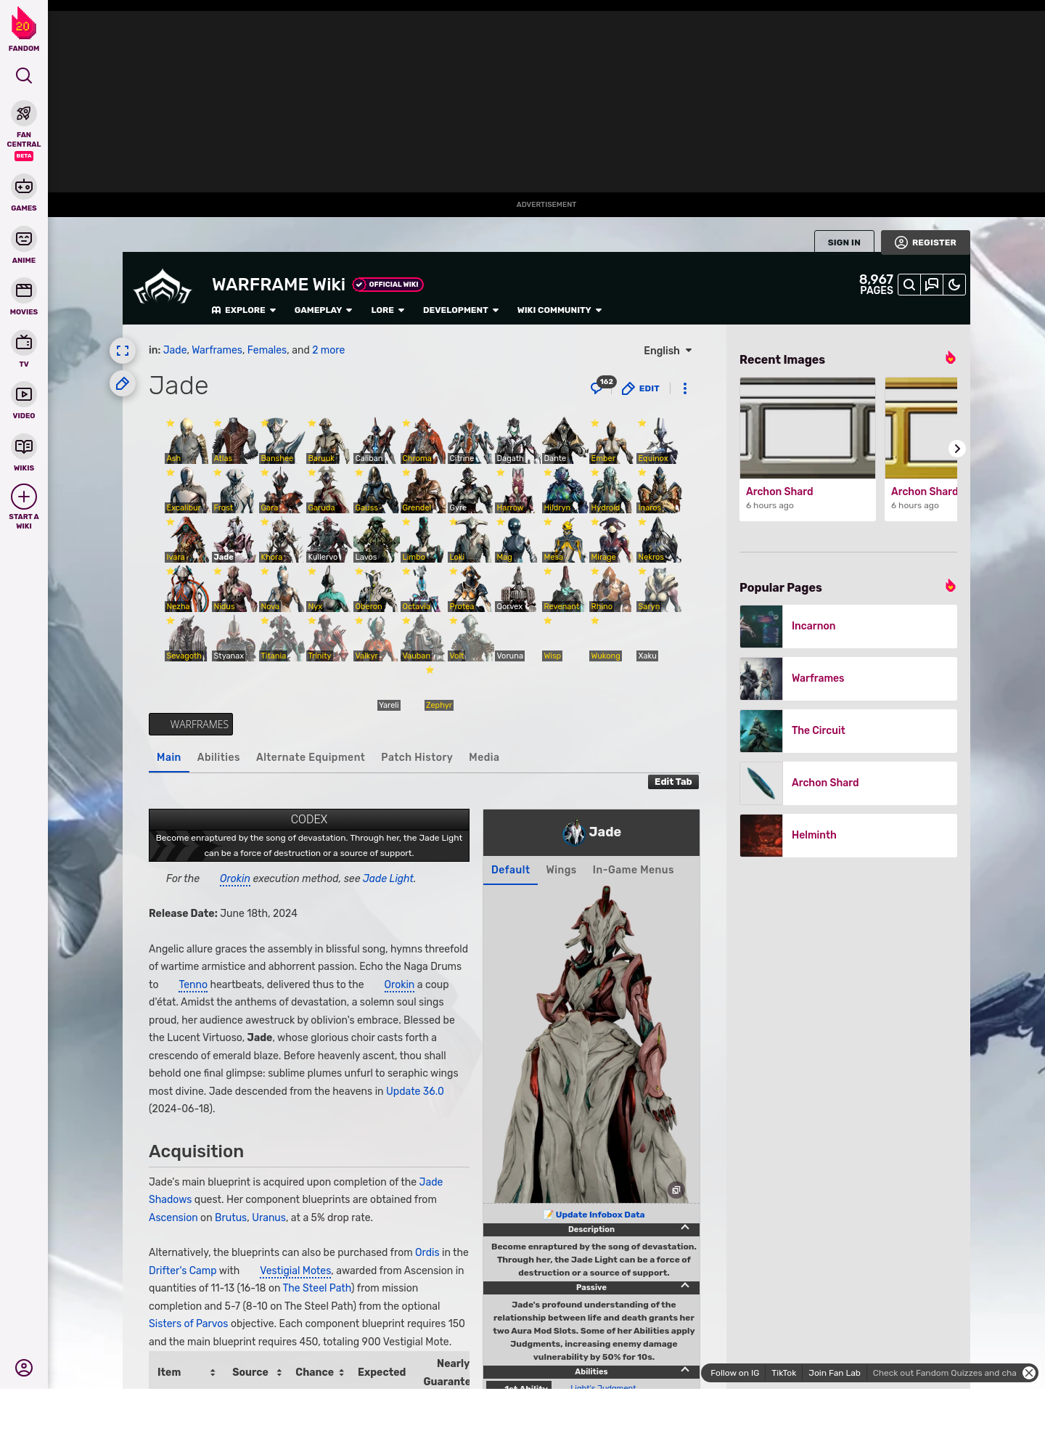Switch to the Abilities tab

coord(218,757)
